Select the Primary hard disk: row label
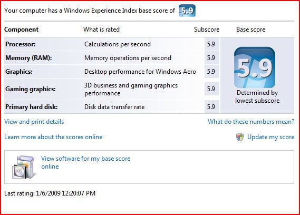This screenshot has width=300, height=215. tap(32, 107)
